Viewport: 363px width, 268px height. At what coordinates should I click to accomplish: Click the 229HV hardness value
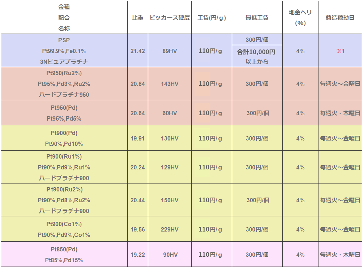coord(170,229)
